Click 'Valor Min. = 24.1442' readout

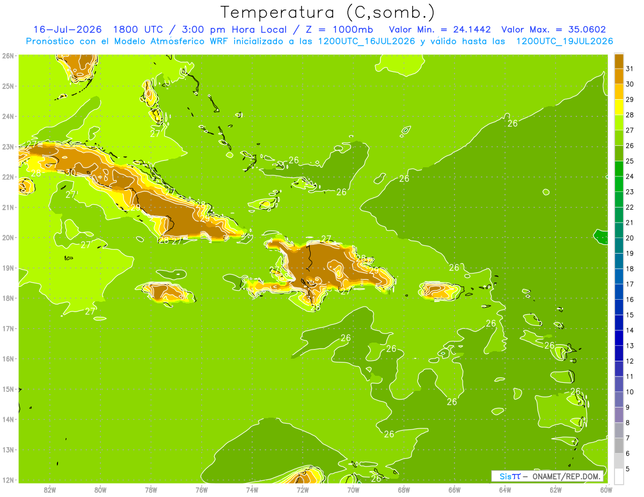[440, 29]
